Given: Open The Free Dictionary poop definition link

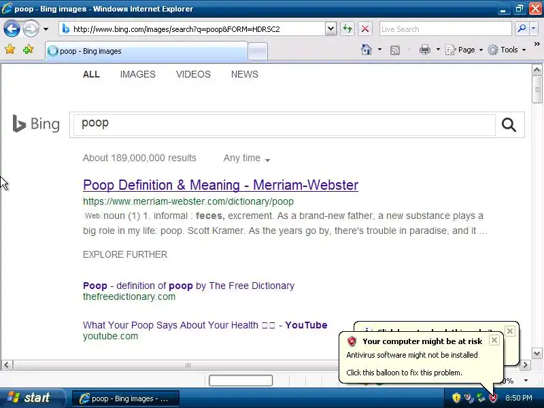Looking at the screenshot, I should (189, 286).
